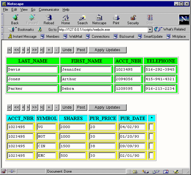Tick the checkbox in the VG row
This screenshot has height=175, width=191.
151,127
